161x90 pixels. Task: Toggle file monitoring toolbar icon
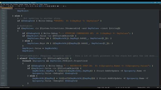[55, 6]
